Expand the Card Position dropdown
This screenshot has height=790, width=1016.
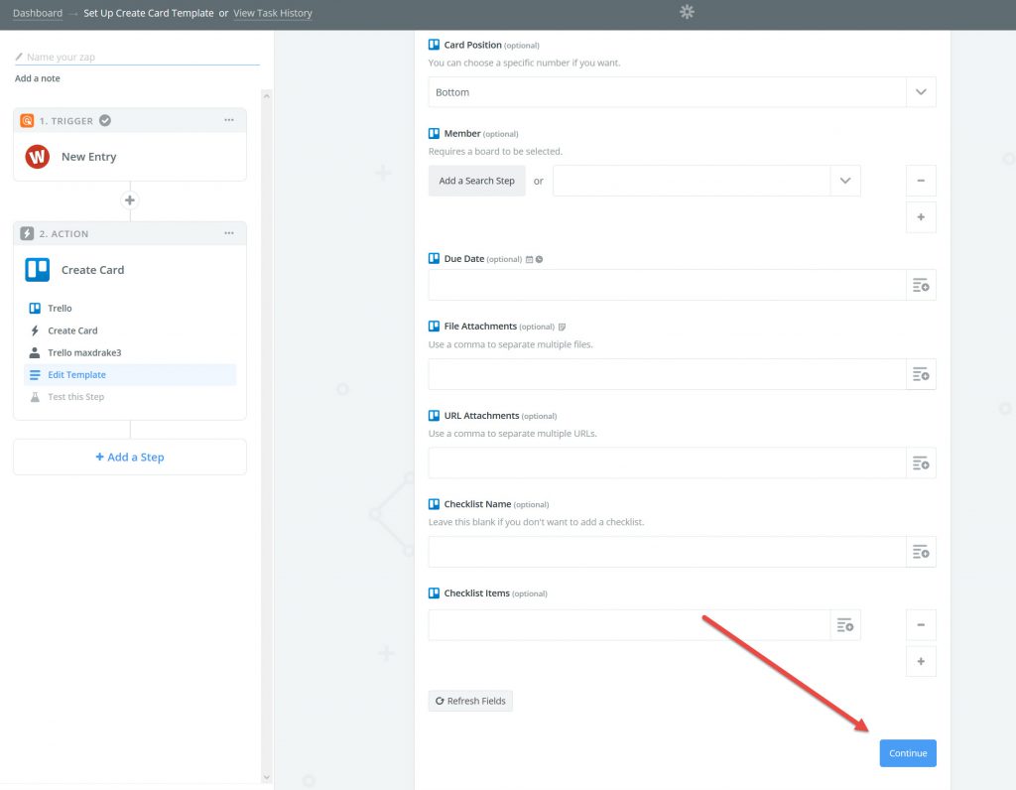coord(921,92)
